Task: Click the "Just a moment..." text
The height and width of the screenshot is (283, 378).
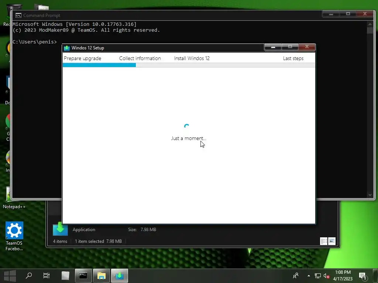Action: 189,139
